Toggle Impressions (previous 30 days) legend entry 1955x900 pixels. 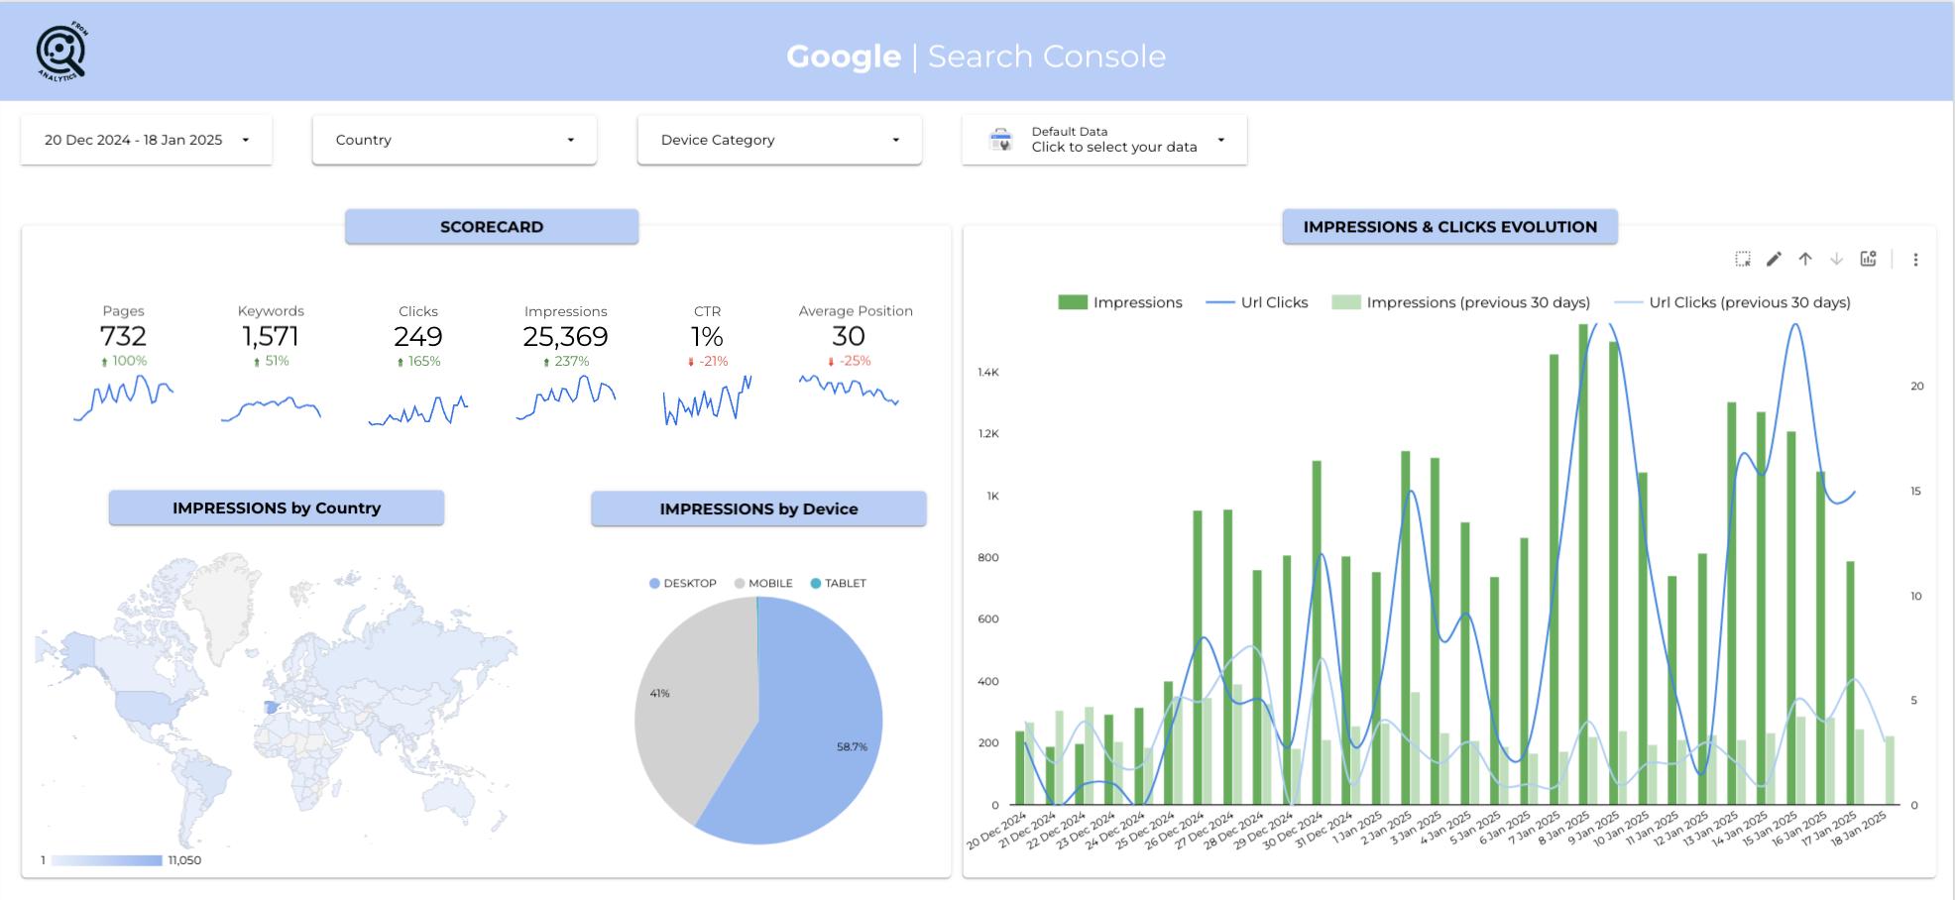[x=1460, y=302]
